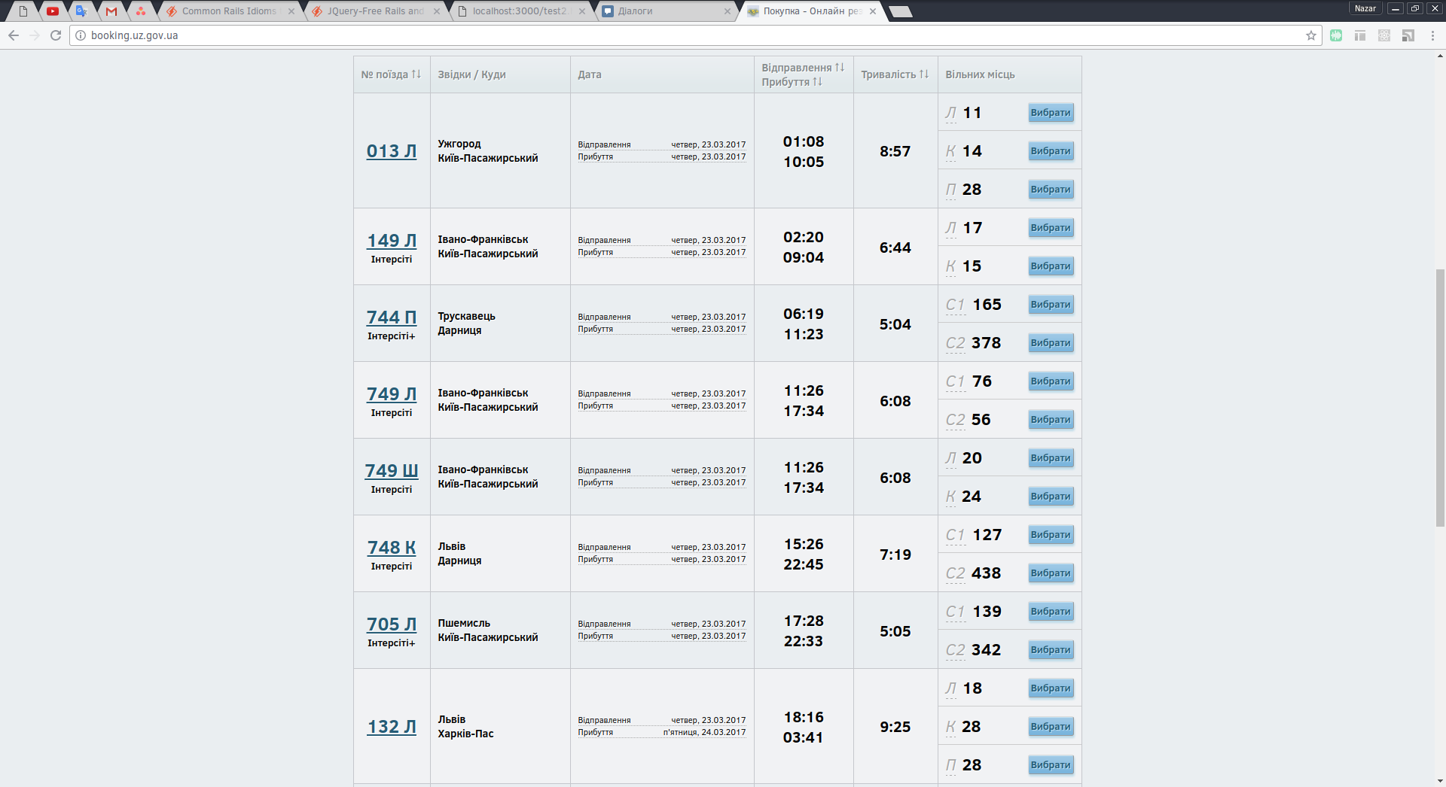The width and height of the screenshot is (1446, 787).
Task: Open the React developer tools extension
Action: tap(1384, 35)
